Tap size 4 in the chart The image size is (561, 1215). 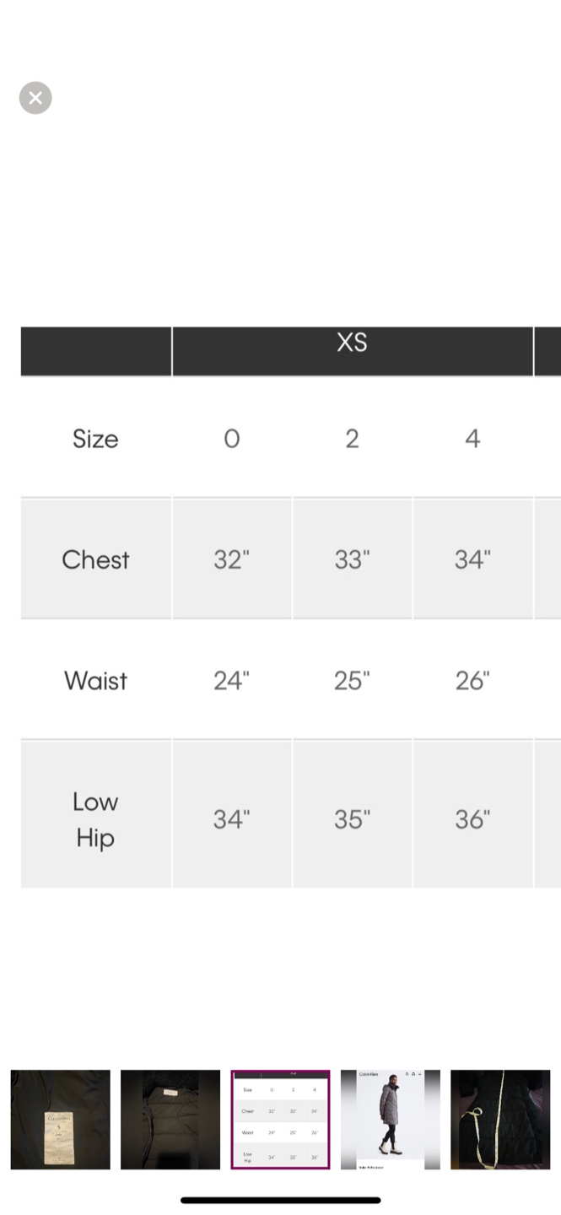(x=472, y=439)
